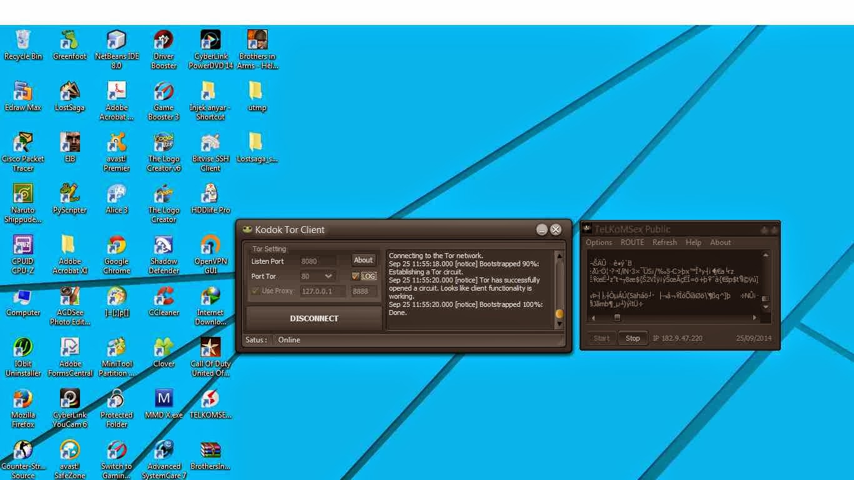Viewport: 854px width, 480px height.
Task: Toggle the Use Proxy checkbox
Action: 255,291
